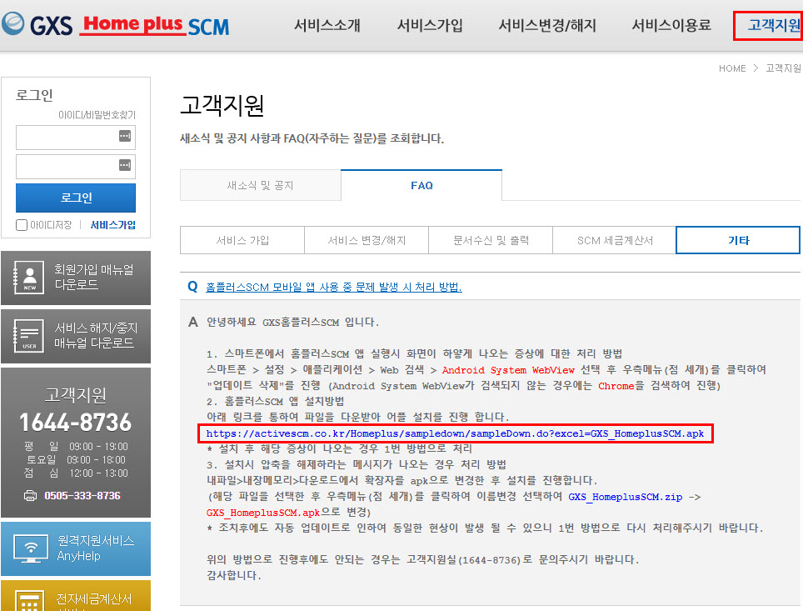803x611 pixels.
Task: Click the 로그인 panel heading
Action: [x=34, y=95]
